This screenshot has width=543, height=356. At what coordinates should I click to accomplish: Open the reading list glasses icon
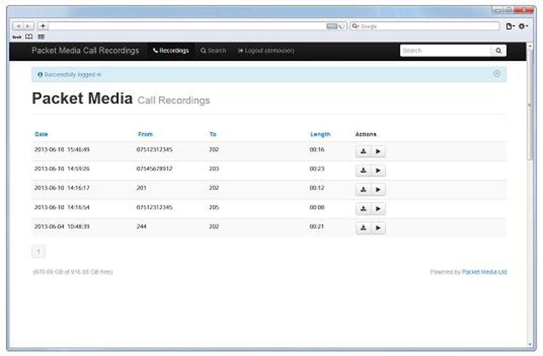click(x=17, y=37)
